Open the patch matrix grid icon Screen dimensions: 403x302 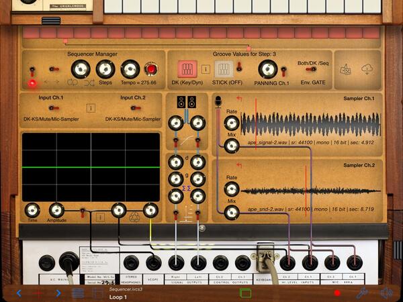coord(97,293)
